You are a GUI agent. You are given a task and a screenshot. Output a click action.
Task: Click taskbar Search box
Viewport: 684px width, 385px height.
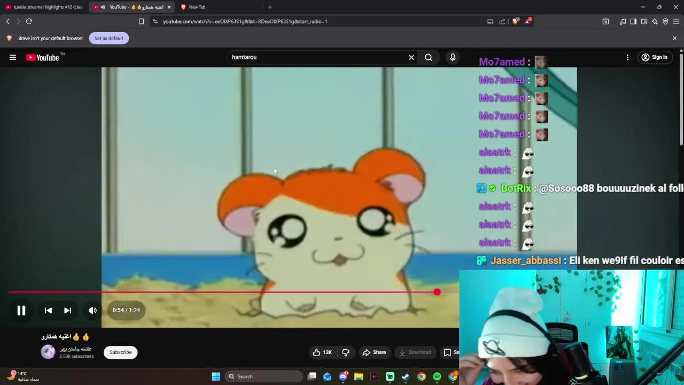[264, 376]
